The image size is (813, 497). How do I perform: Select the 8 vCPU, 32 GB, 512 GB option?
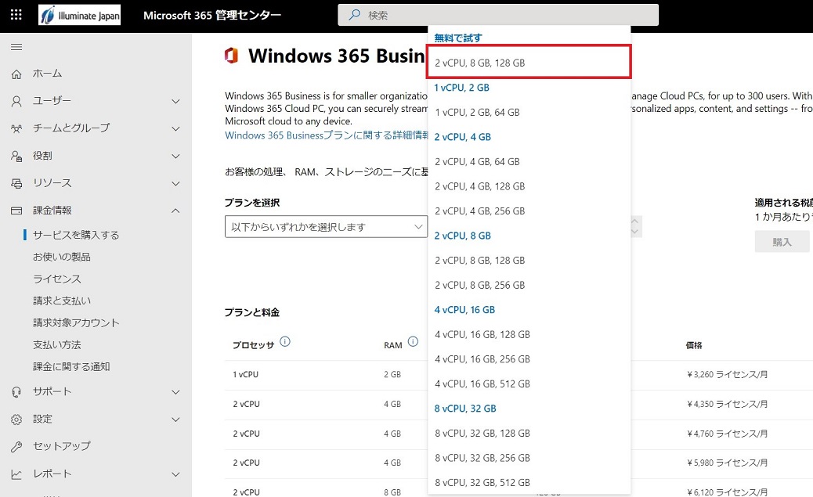pyautogui.click(x=529, y=482)
